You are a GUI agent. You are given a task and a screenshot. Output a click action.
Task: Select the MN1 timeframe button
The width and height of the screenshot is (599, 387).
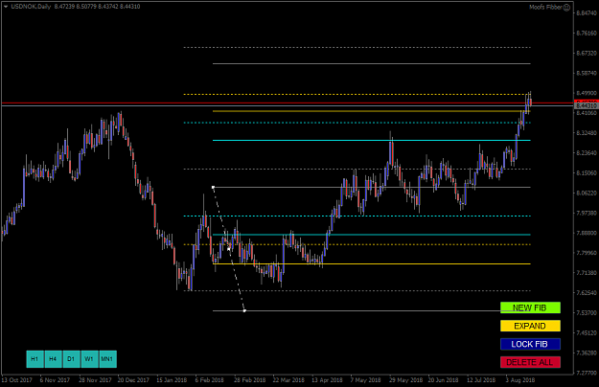point(107,359)
